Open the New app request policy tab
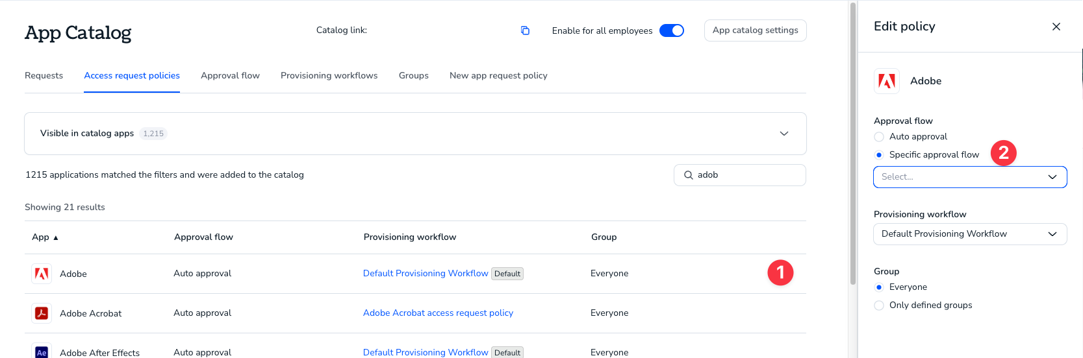The width and height of the screenshot is (1083, 358). tap(498, 76)
